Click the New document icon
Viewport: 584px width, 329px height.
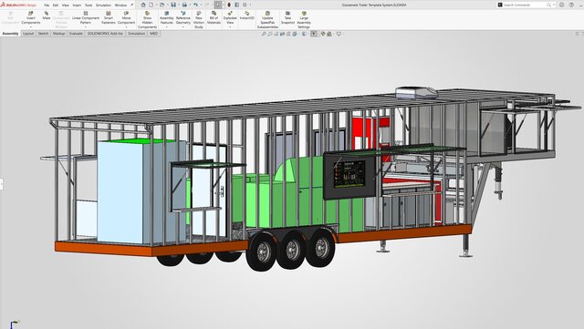[x=151, y=5]
